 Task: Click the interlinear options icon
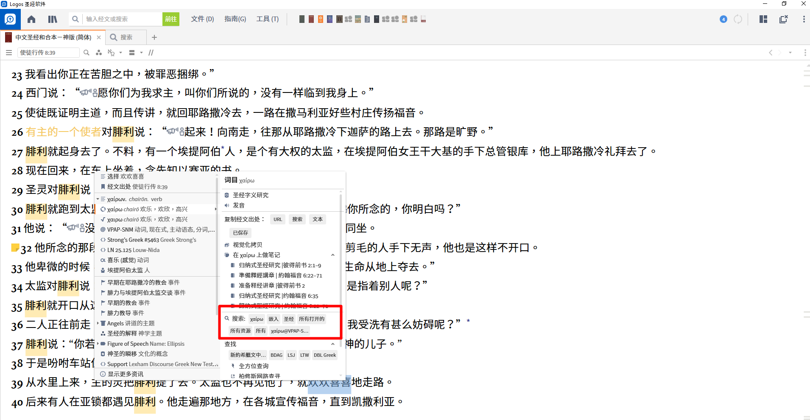(x=111, y=53)
